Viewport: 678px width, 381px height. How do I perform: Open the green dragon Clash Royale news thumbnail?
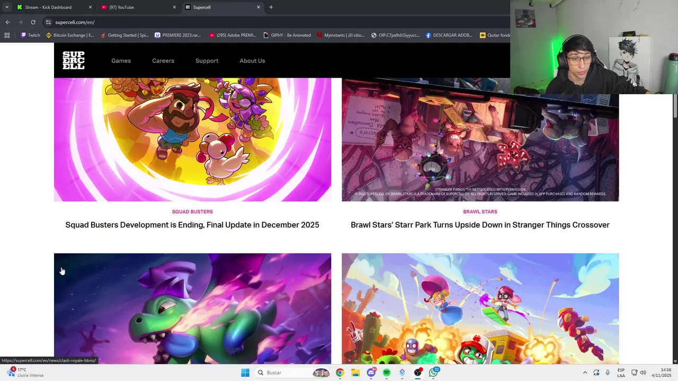(192, 309)
